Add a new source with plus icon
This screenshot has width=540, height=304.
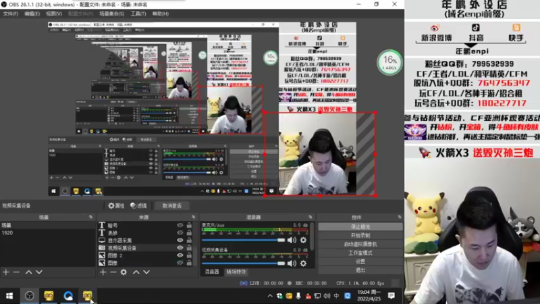(x=103, y=272)
